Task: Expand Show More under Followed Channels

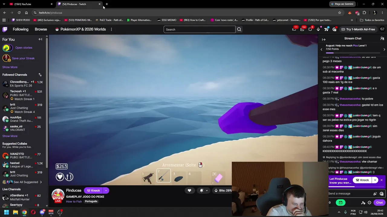Action: pyautogui.click(x=10, y=136)
